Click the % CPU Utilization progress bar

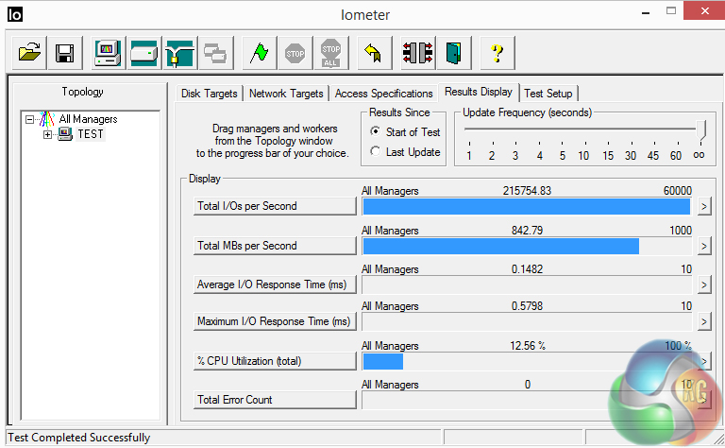[527, 361]
